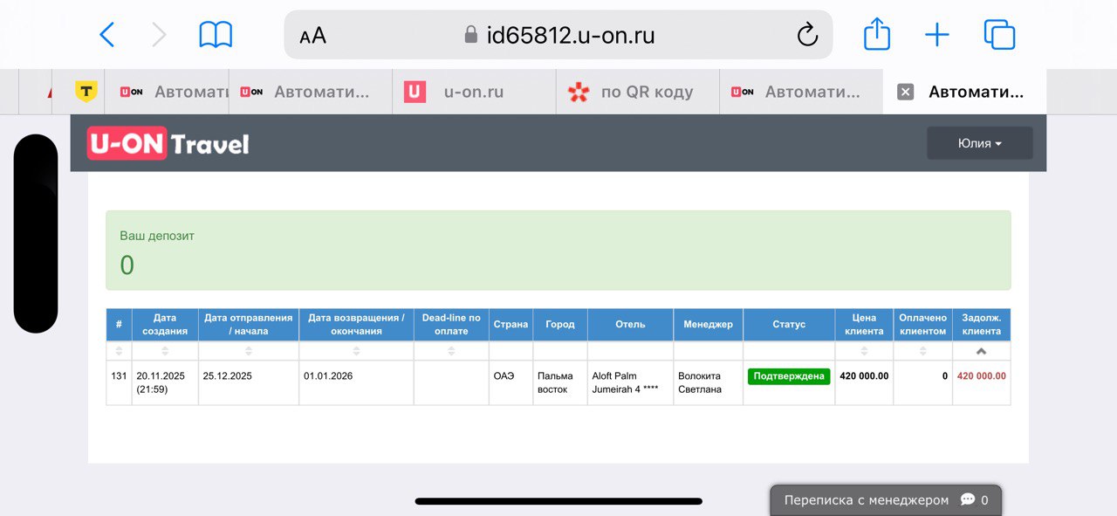The width and height of the screenshot is (1117, 516).
Task: Sort table by 'Дата создания' column arrows
Action: click(165, 351)
